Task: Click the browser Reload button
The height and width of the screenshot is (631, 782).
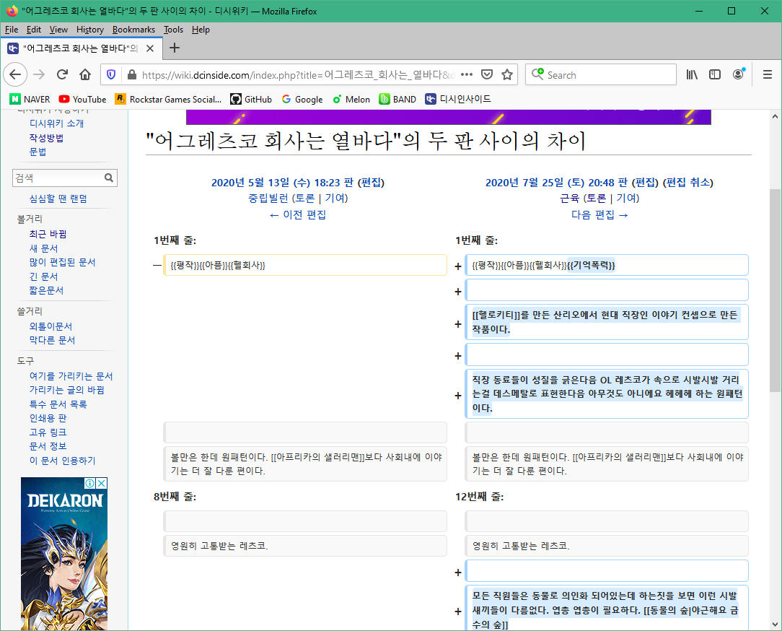Action: click(63, 74)
